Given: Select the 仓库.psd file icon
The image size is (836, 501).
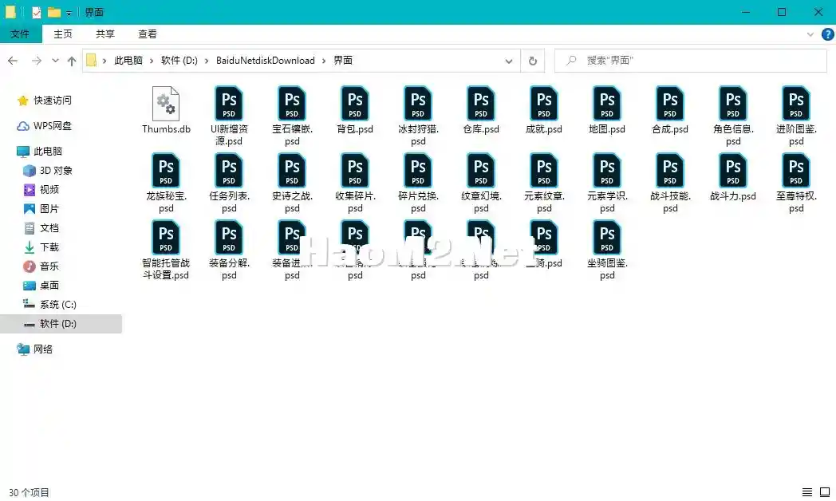Looking at the screenshot, I should click(x=481, y=104).
